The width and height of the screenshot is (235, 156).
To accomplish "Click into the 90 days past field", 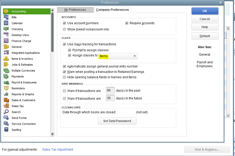I will tap(110, 90).
